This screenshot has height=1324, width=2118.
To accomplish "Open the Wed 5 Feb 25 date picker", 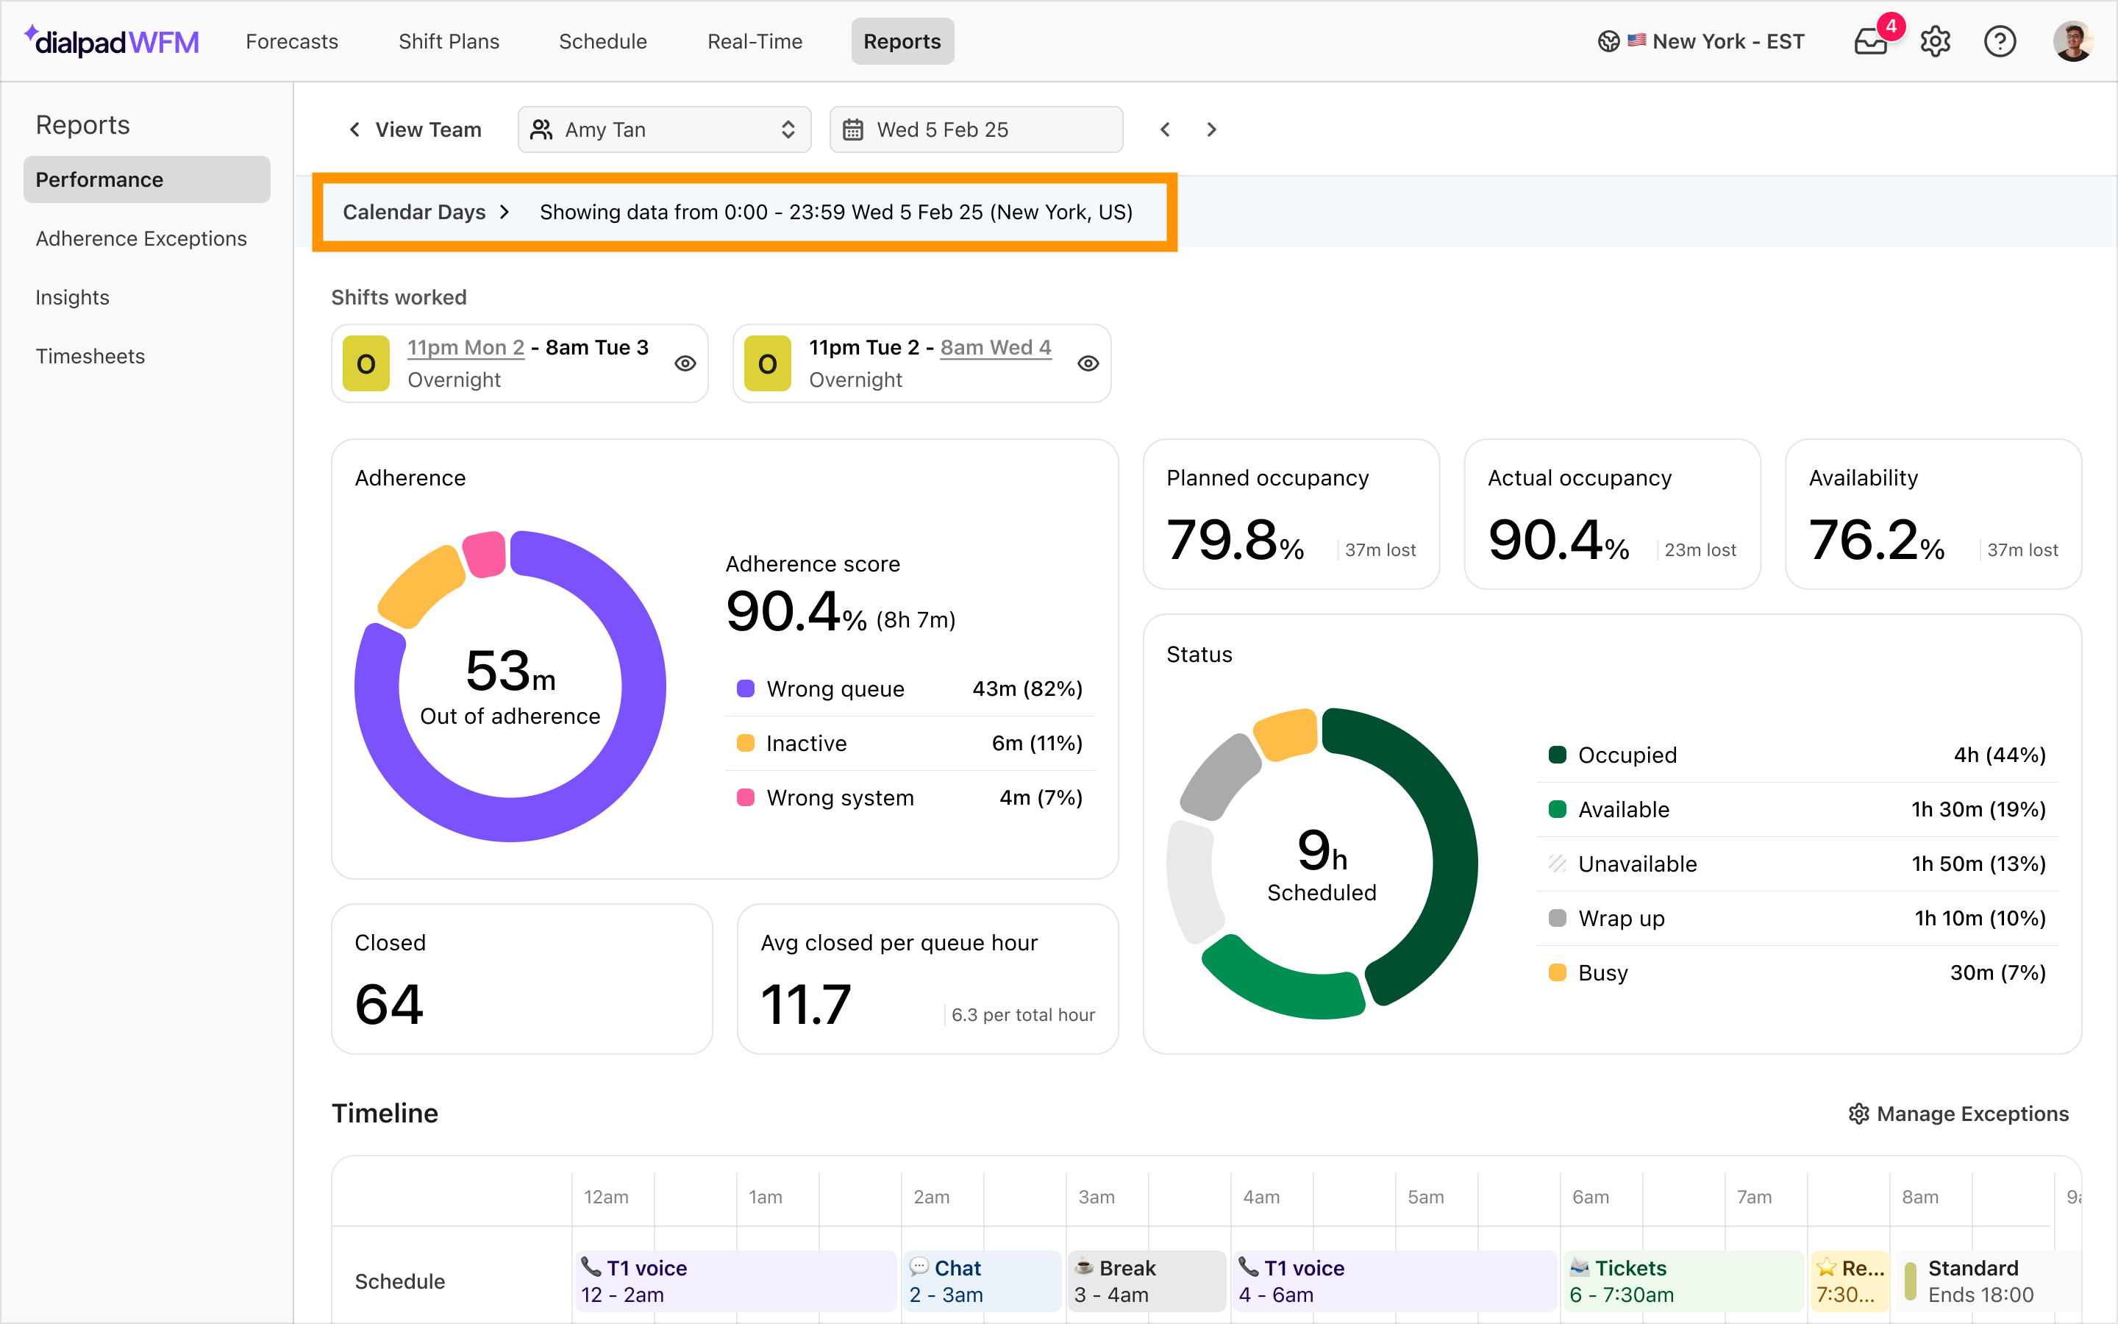I will coord(976,129).
